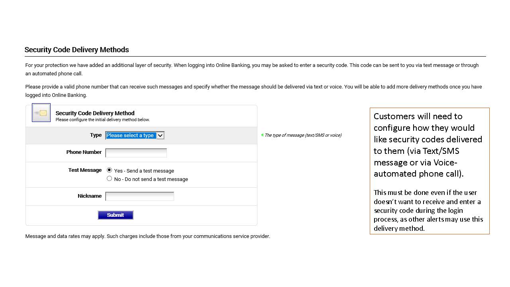Click the envelope icon beside Security Code Delivery Method

41,113
